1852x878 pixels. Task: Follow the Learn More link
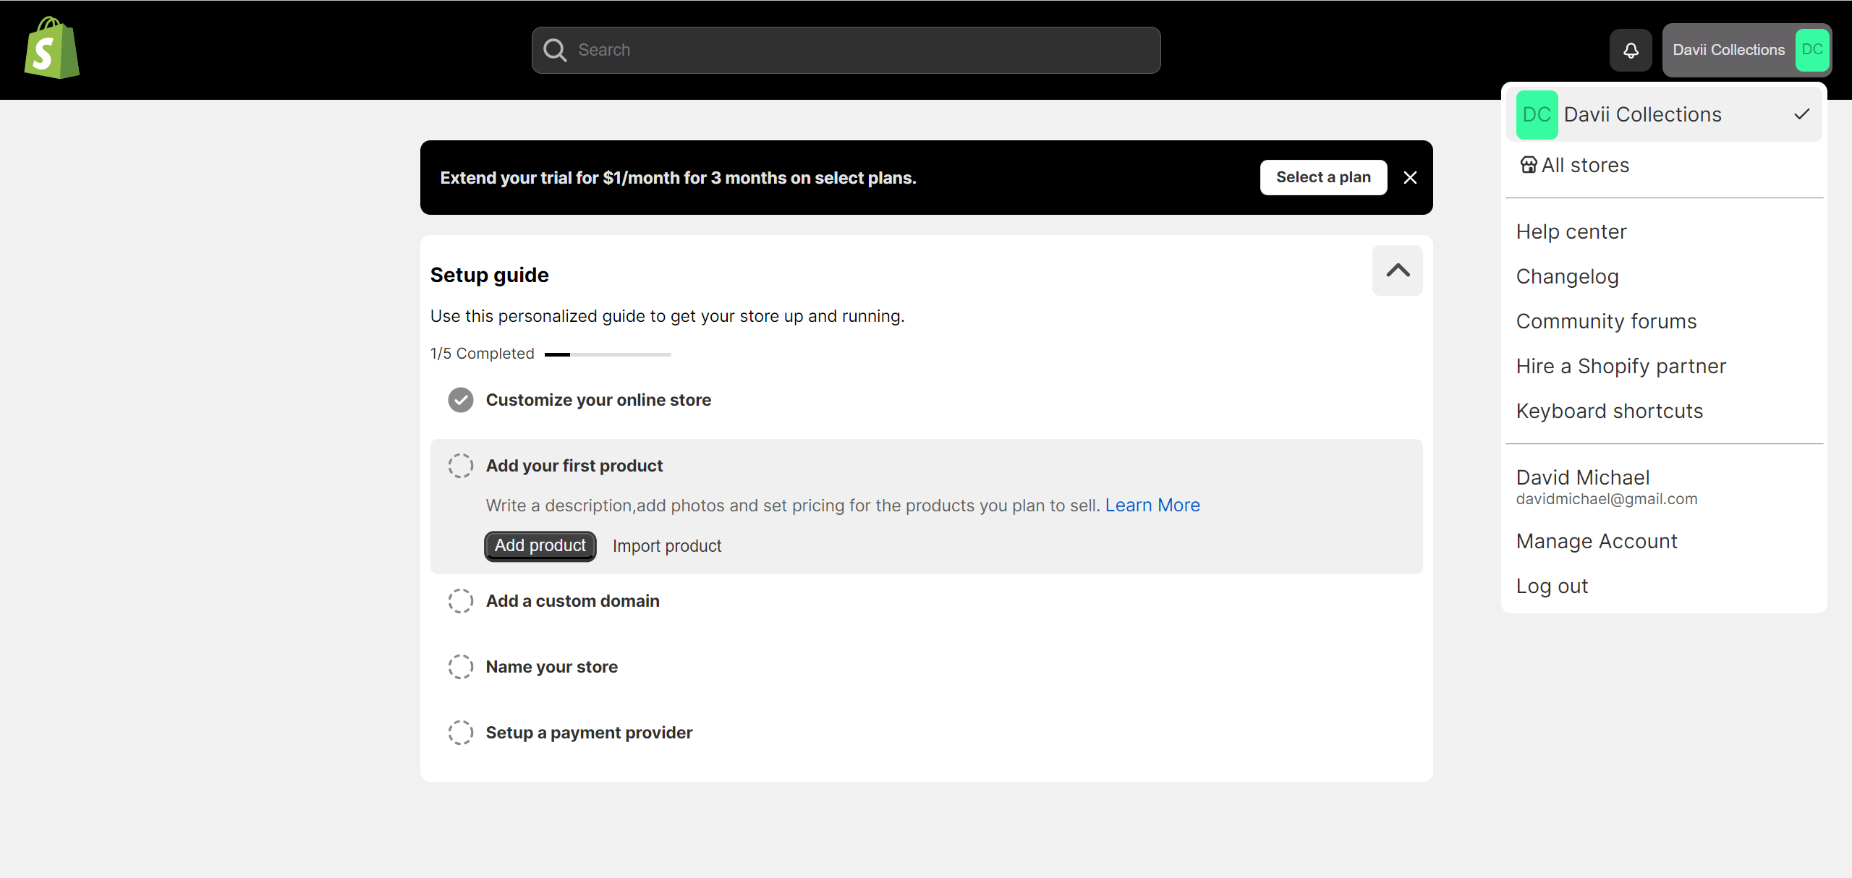point(1152,505)
